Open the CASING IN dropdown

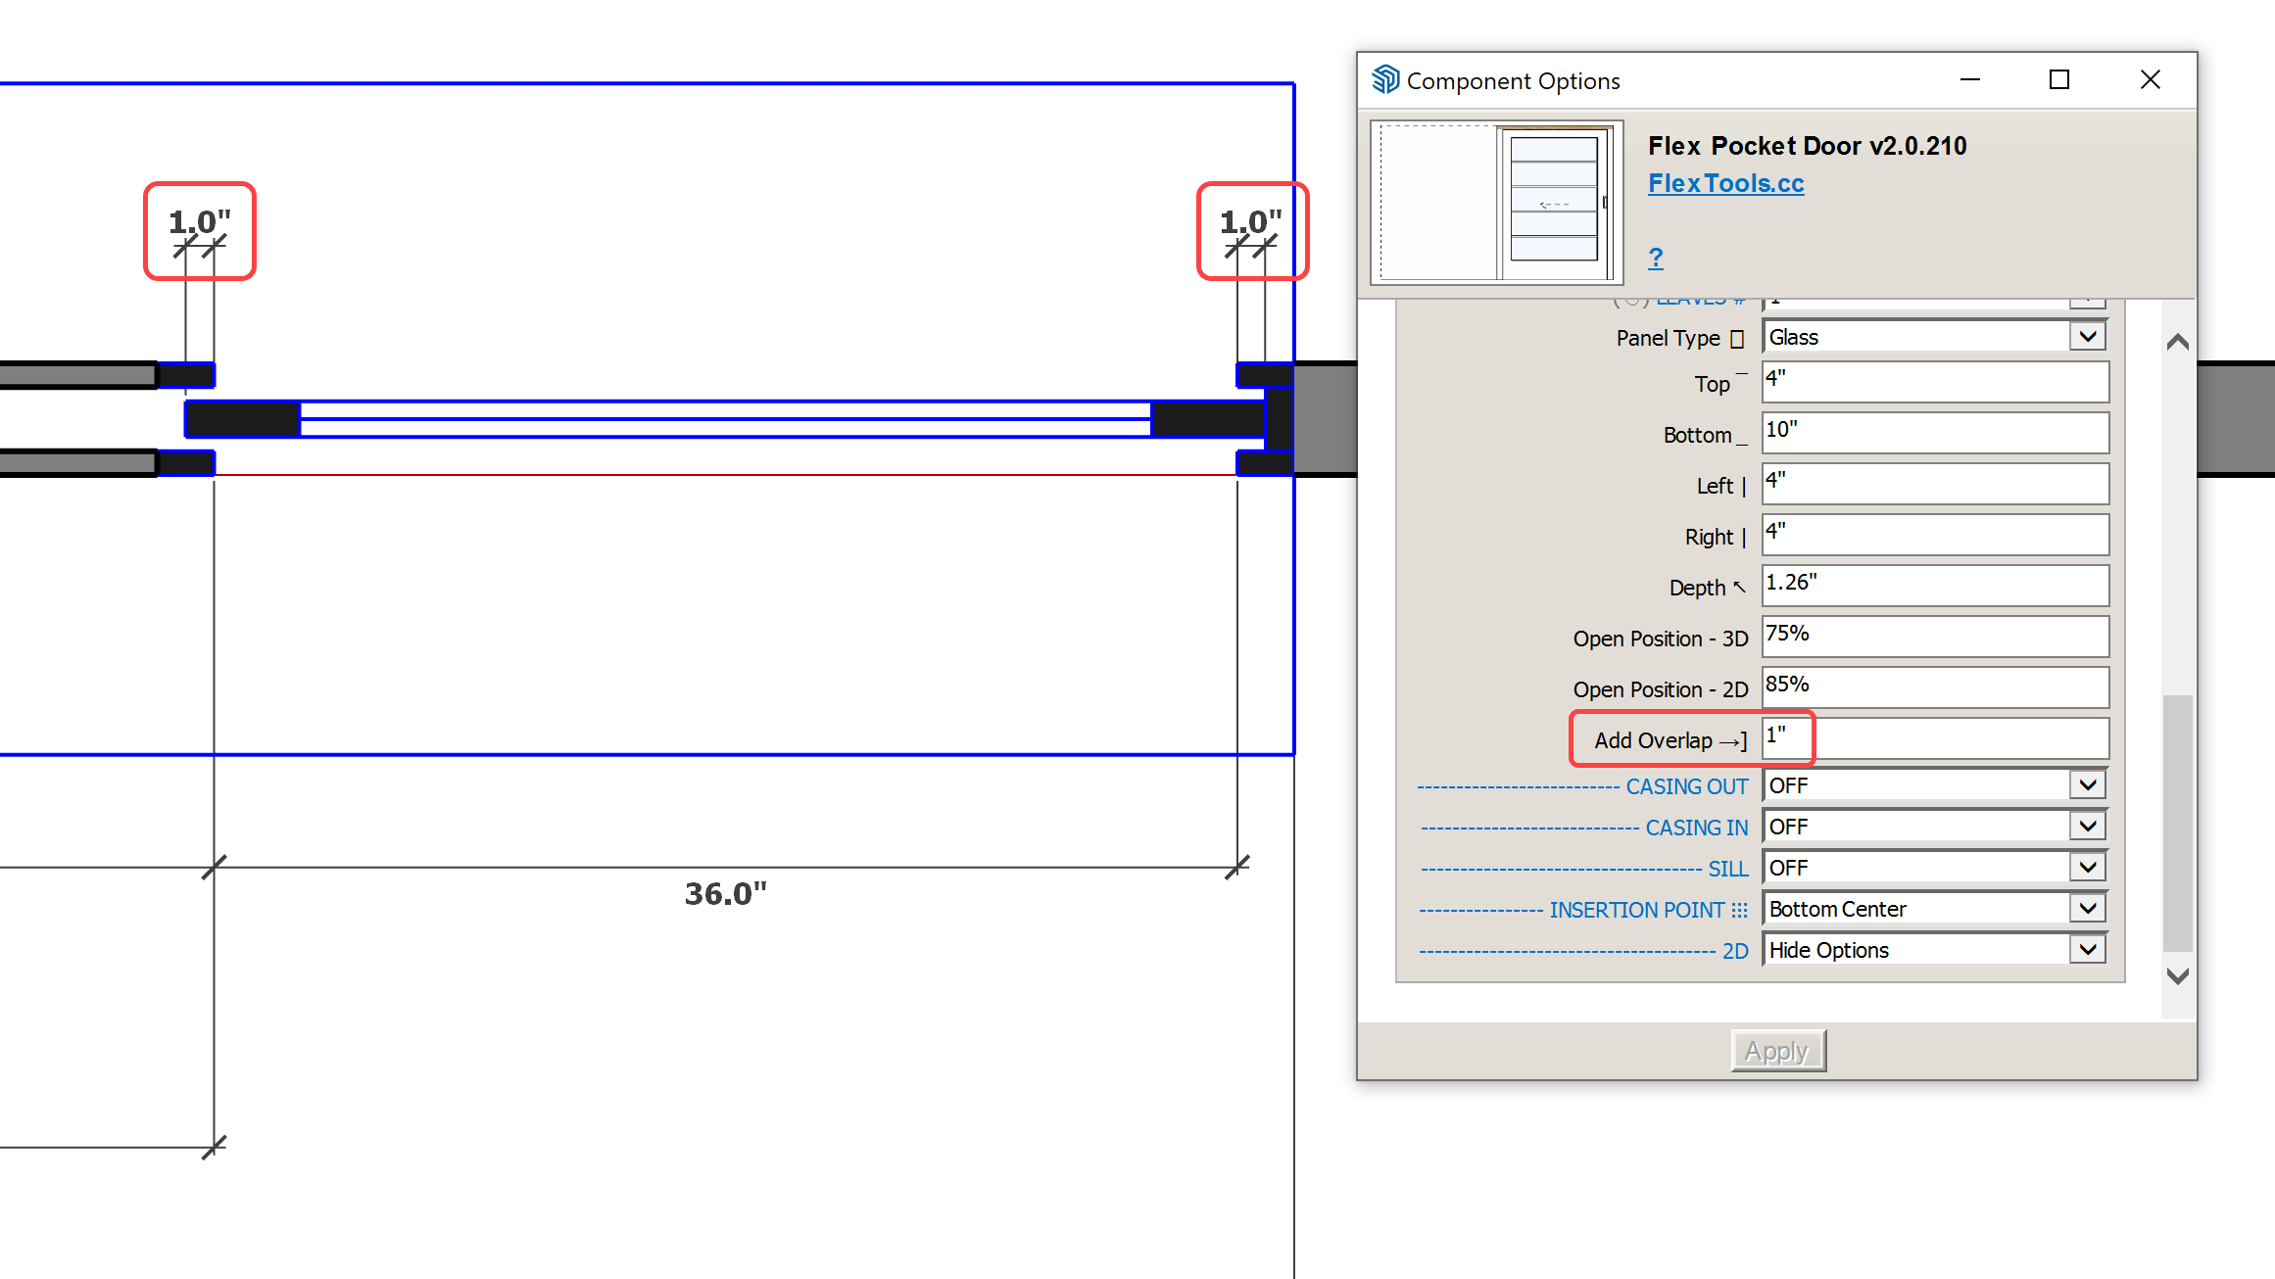coord(2087,827)
